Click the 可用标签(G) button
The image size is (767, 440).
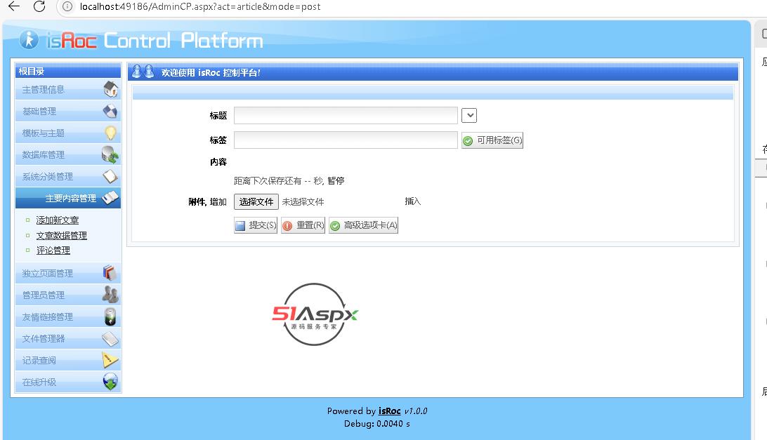(492, 140)
